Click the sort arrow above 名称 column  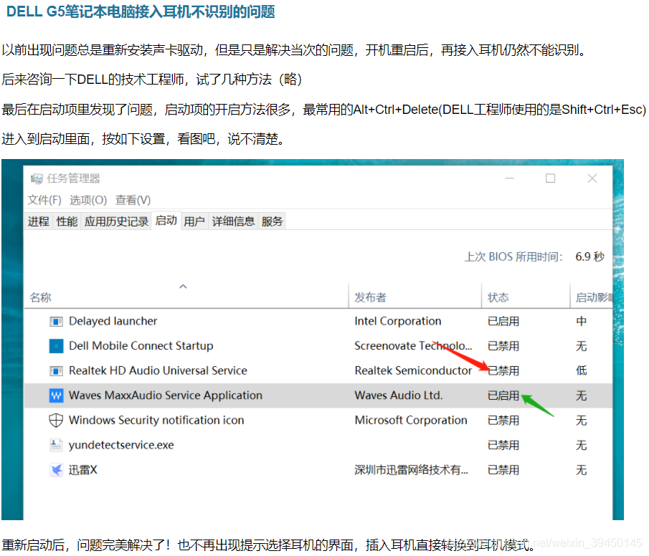click(x=183, y=287)
